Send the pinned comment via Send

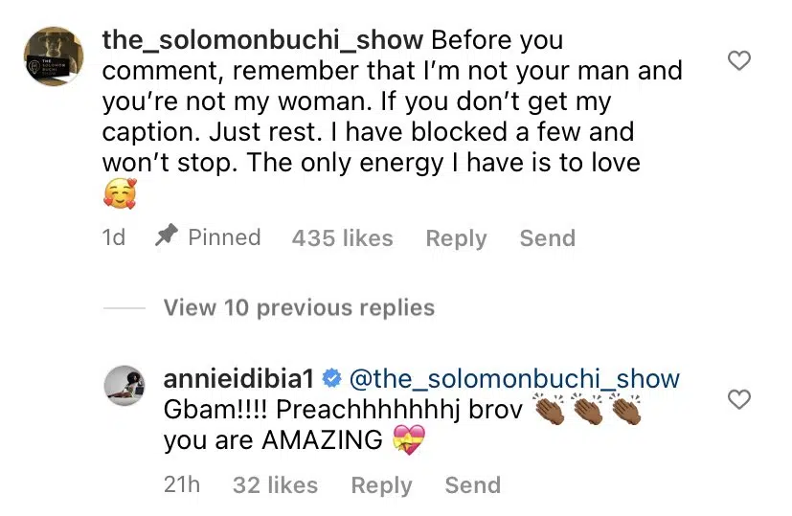(547, 237)
